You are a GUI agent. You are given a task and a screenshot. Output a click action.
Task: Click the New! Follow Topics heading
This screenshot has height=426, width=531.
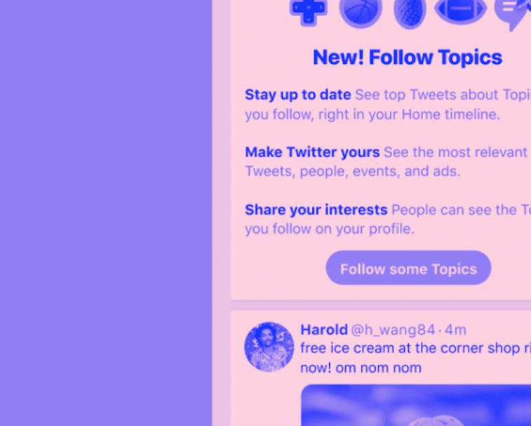[408, 58]
